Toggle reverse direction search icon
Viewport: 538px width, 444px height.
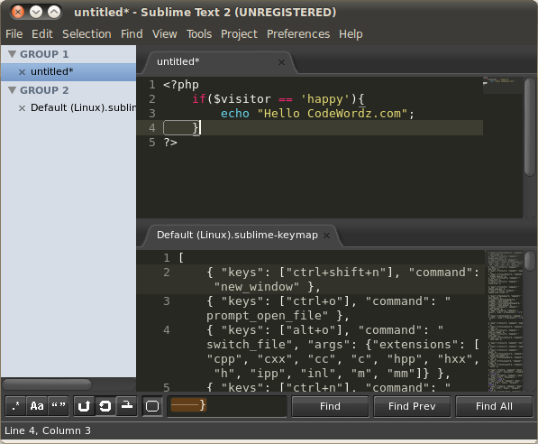84,406
